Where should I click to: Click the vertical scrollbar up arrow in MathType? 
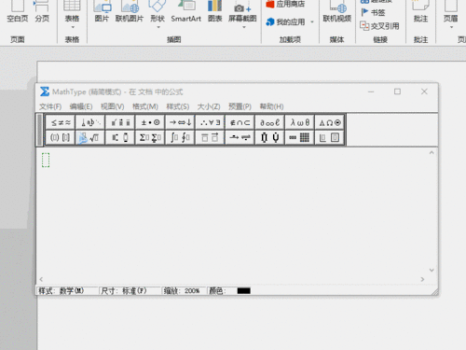[432, 153]
